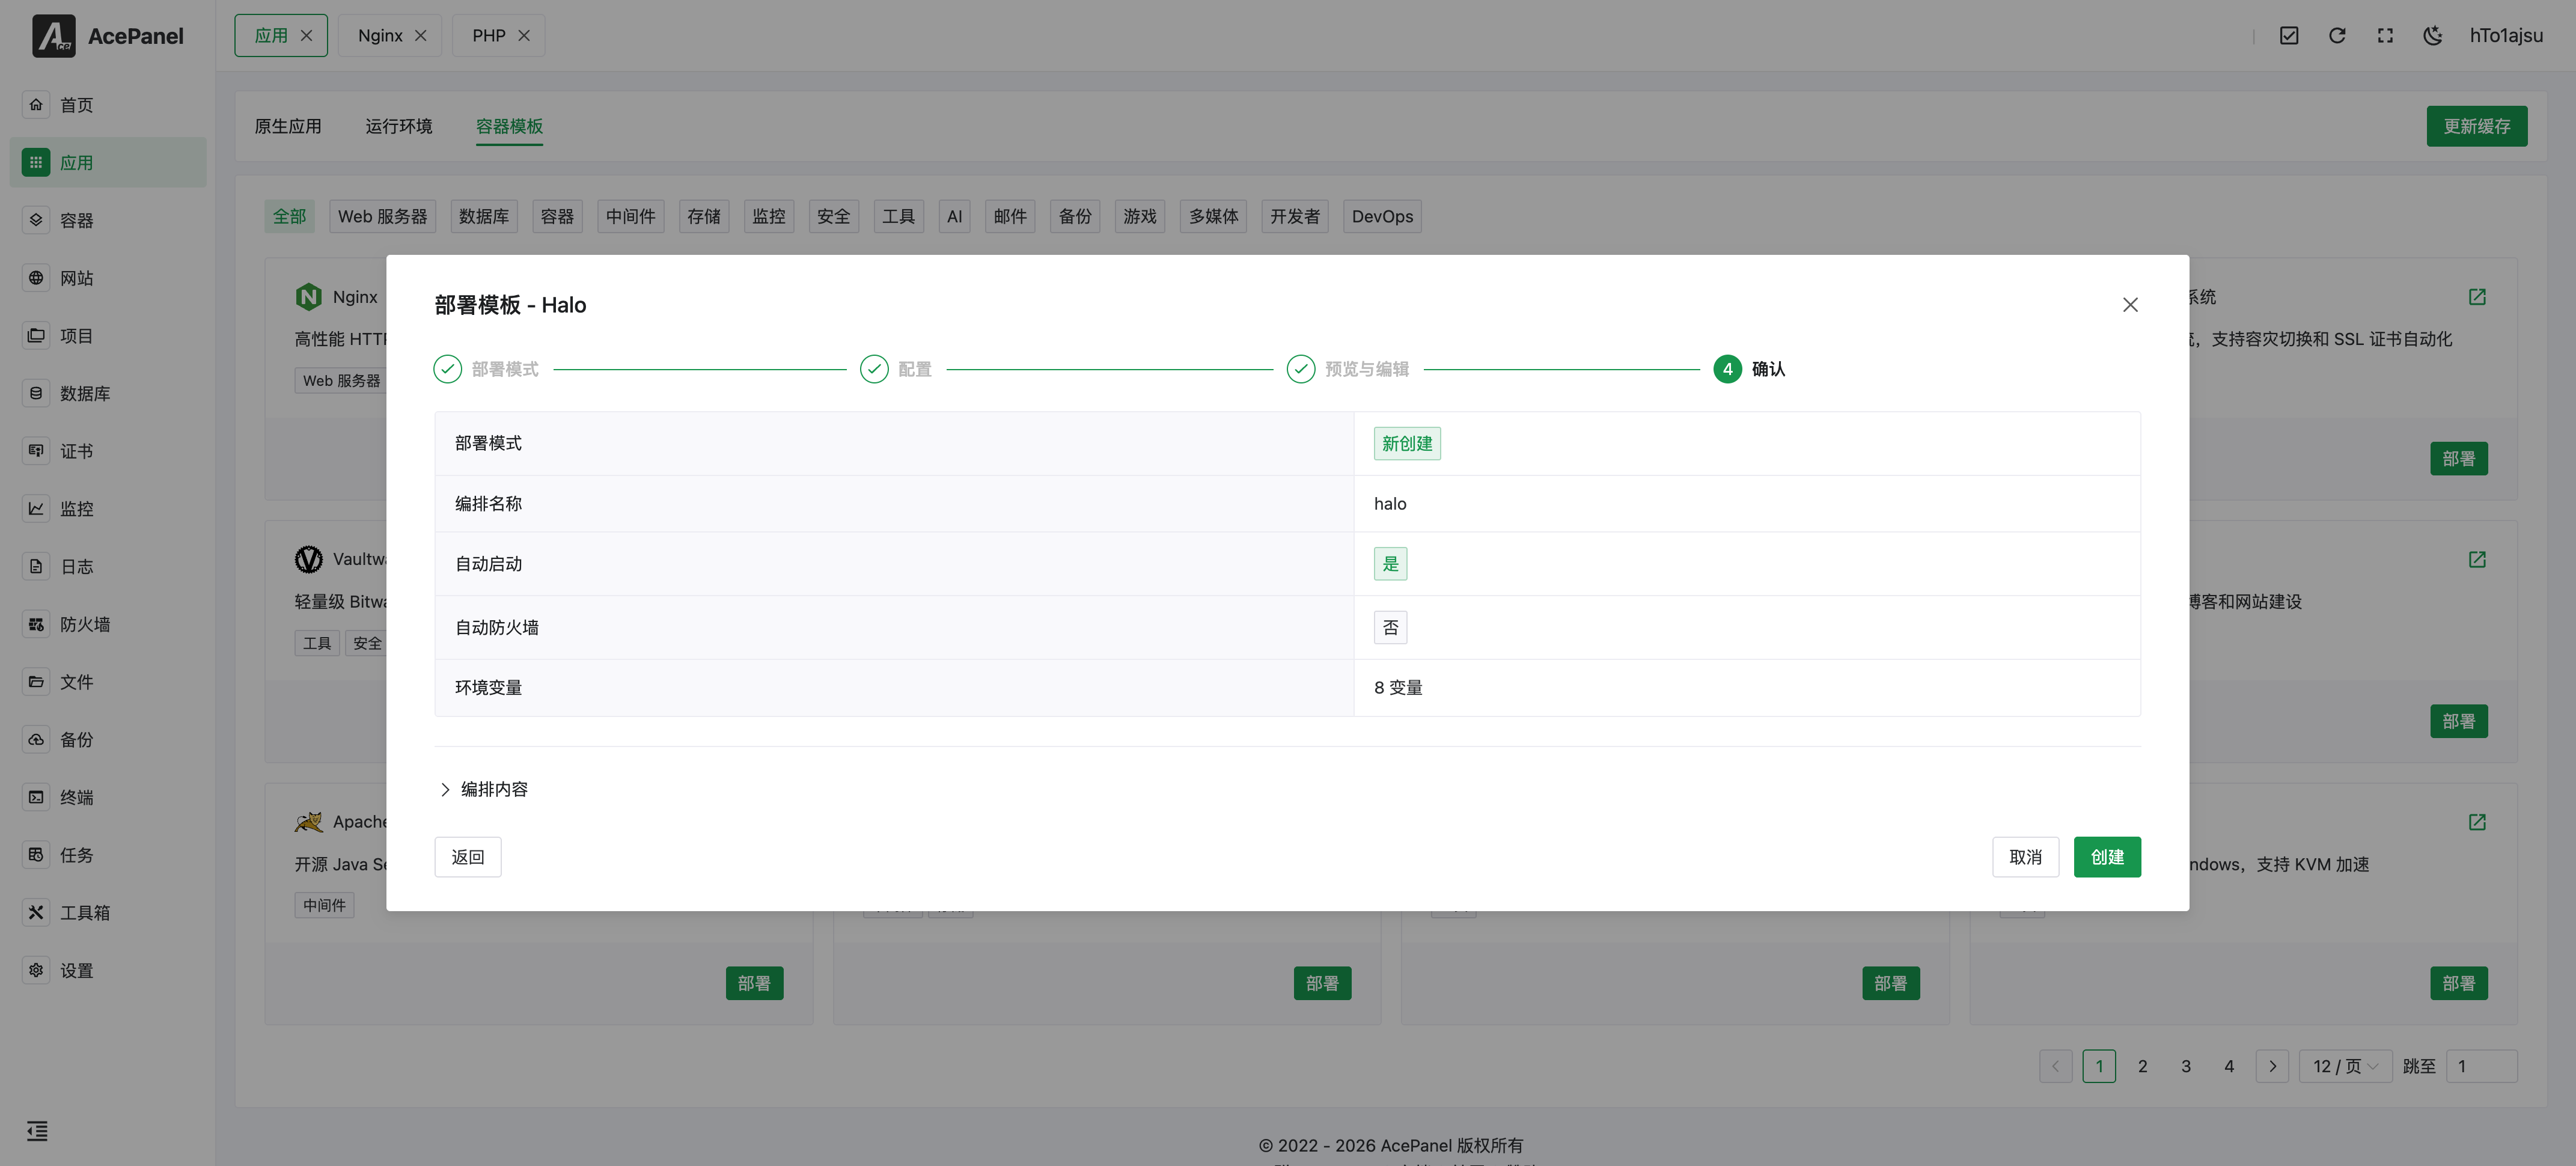Open 防火墙 firewall sidebar item

tap(84, 624)
